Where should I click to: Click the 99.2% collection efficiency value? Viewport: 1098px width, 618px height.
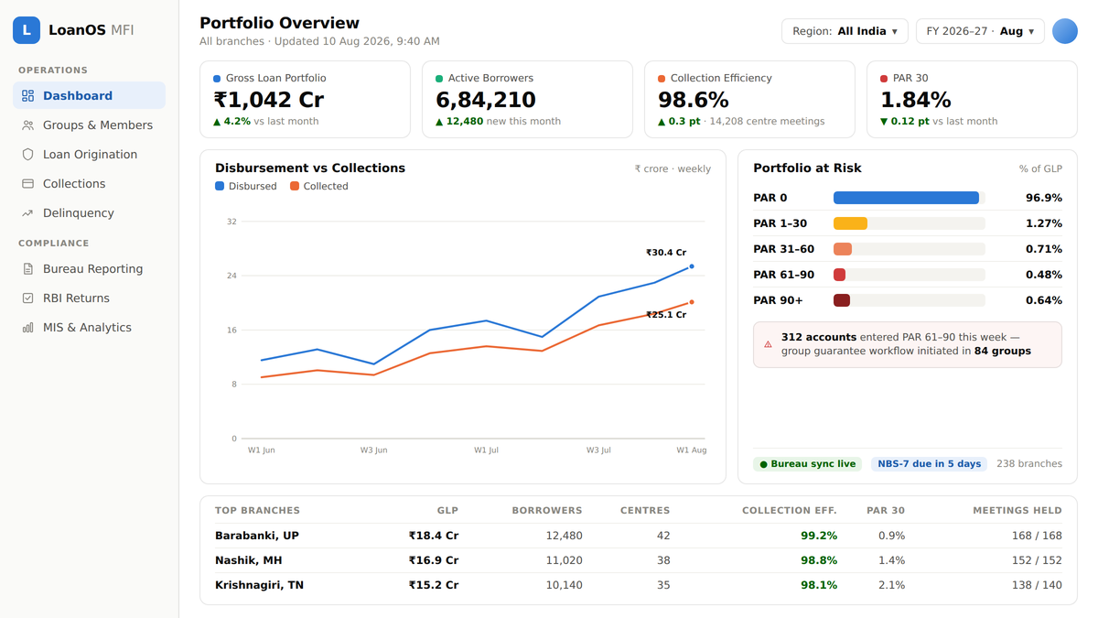coord(819,536)
